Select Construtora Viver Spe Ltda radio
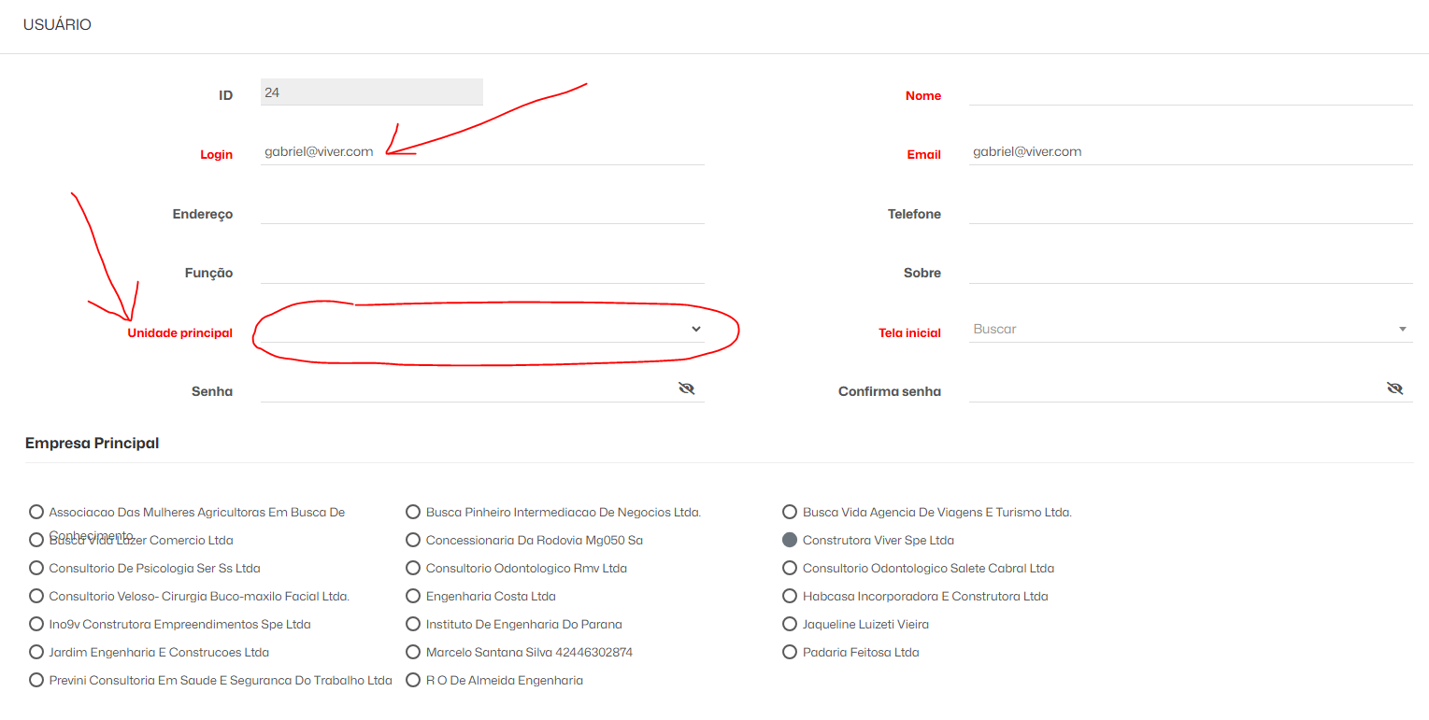The image size is (1429, 720). (x=790, y=540)
